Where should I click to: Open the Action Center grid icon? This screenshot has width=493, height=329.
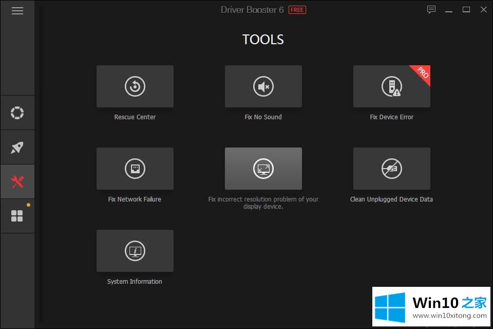click(17, 216)
